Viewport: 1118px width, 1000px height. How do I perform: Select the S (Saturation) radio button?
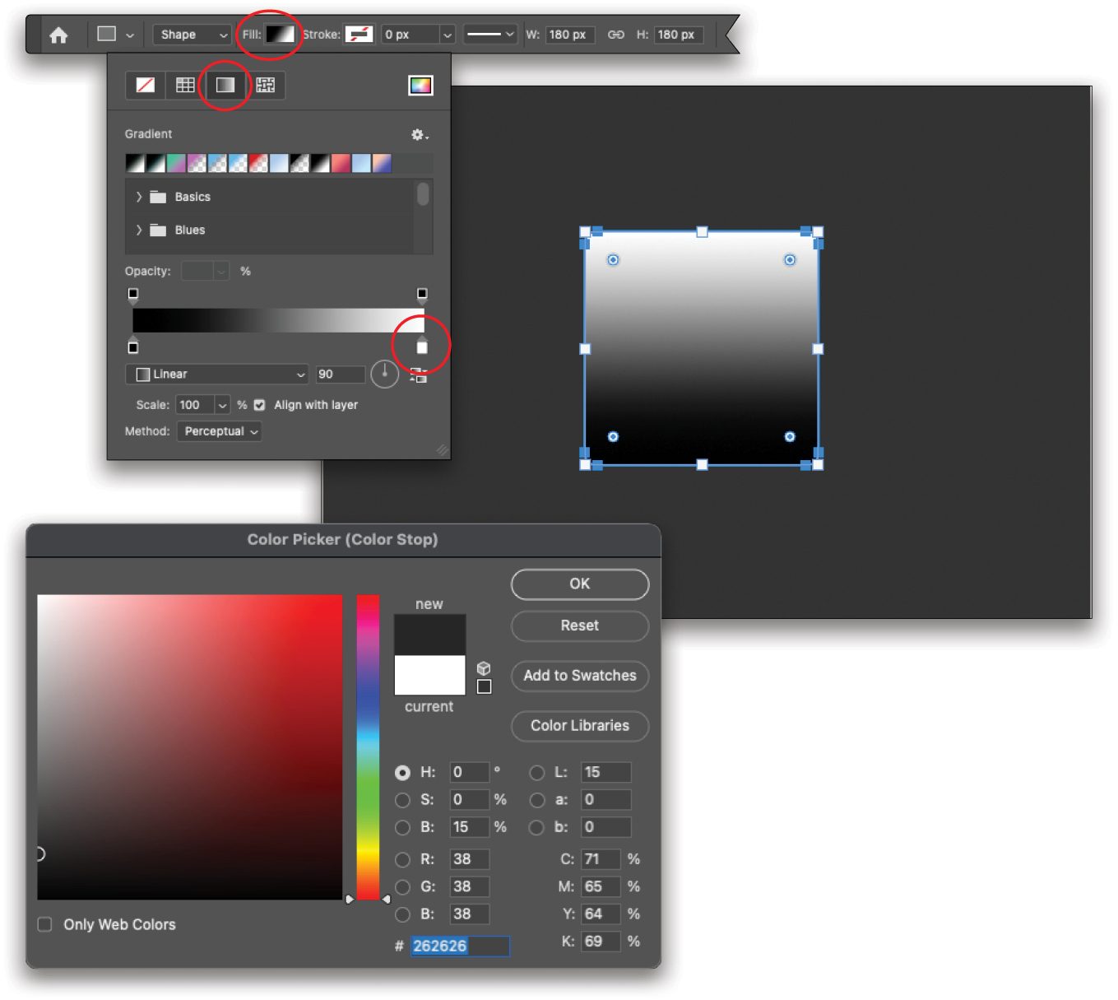pyautogui.click(x=402, y=799)
